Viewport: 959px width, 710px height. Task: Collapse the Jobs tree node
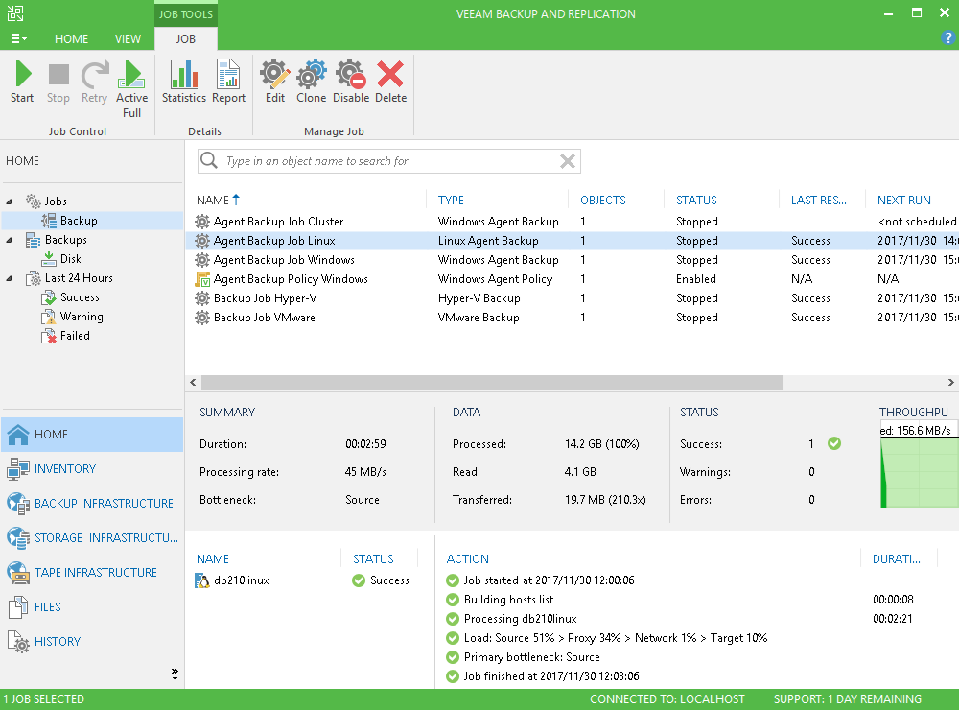pos(10,201)
